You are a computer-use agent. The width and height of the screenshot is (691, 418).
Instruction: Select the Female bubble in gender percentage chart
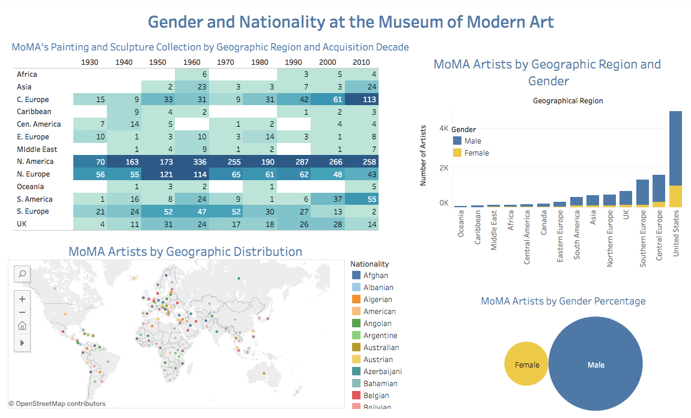tap(526, 365)
